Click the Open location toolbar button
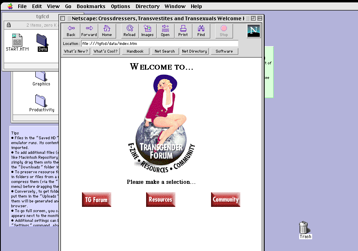The image size is (358, 251). click(165, 31)
